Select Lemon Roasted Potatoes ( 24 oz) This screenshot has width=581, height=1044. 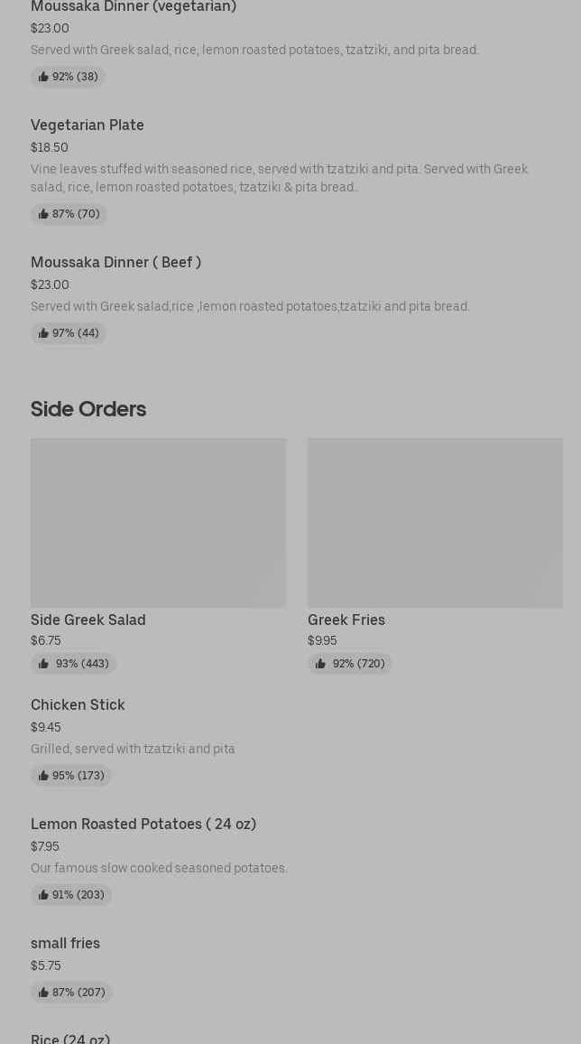coord(143,825)
